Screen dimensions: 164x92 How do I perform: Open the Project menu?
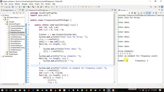37,4
